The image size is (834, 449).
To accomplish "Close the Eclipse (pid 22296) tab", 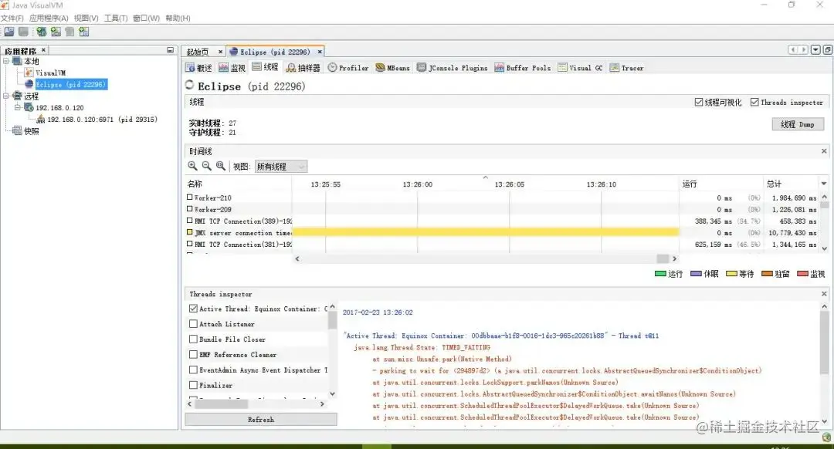I will point(320,52).
